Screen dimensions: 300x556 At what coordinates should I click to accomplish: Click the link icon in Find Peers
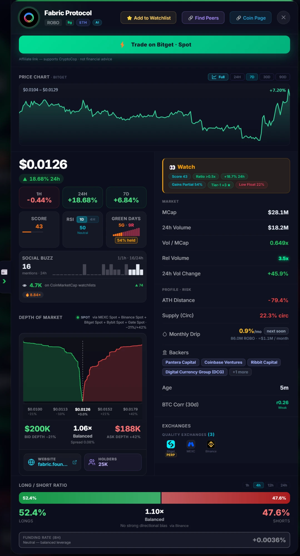pyautogui.click(x=190, y=18)
